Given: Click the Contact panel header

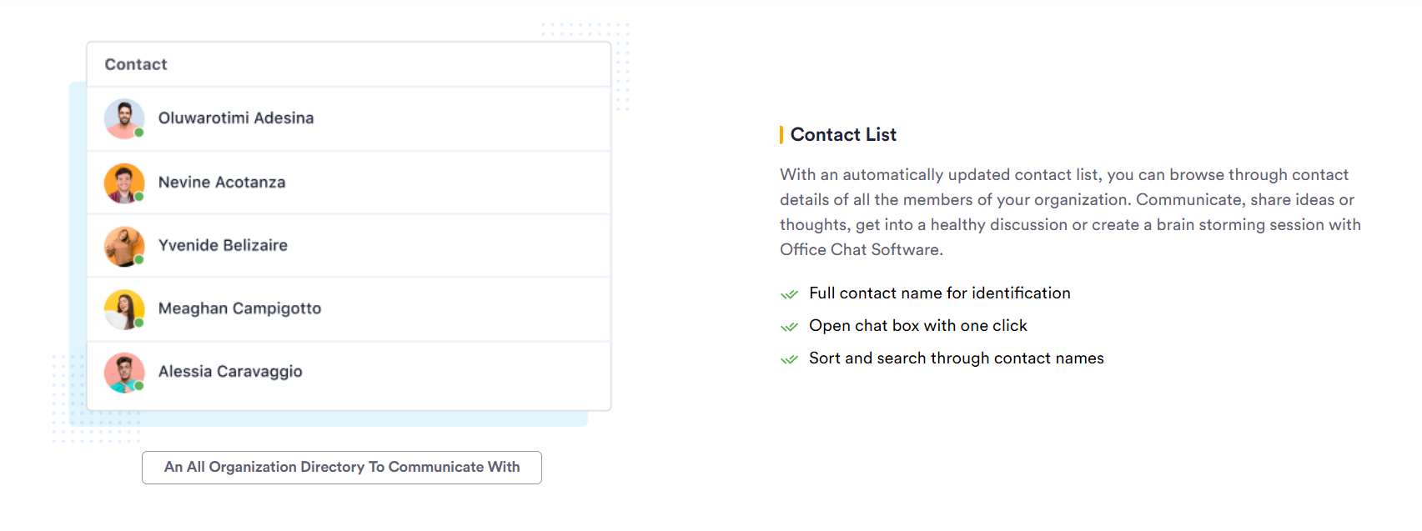Looking at the screenshot, I should [349, 64].
